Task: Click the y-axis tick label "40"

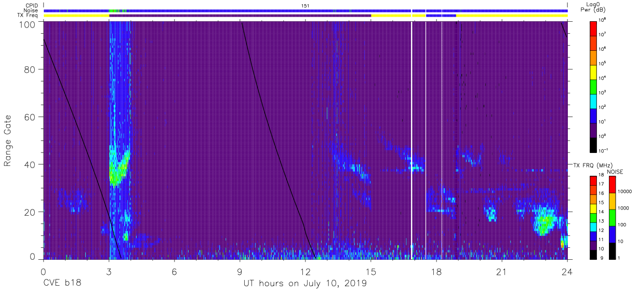Action: click(30, 164)
